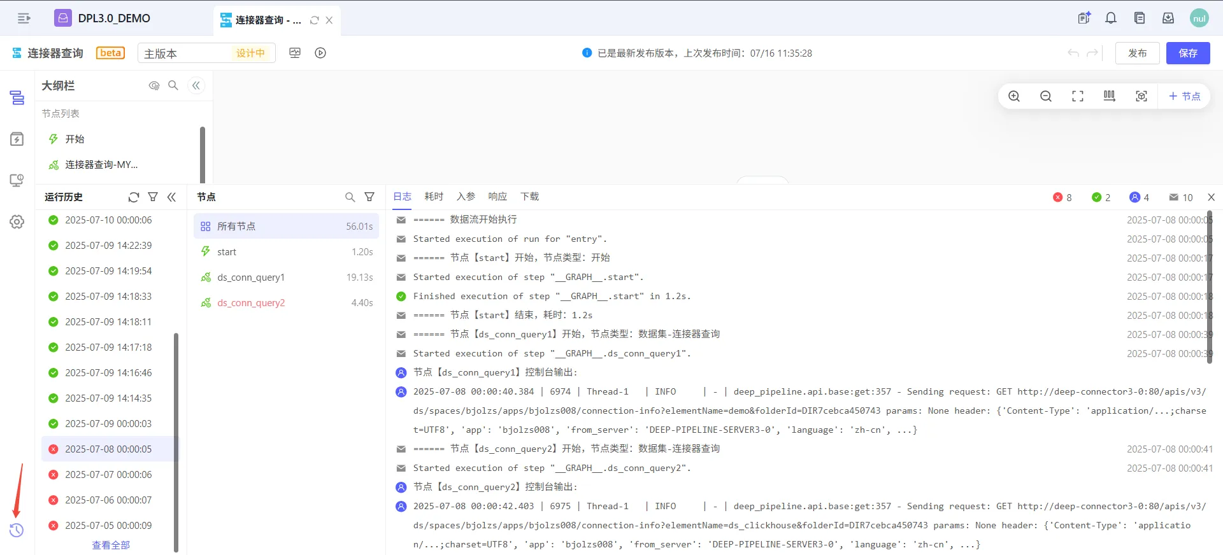Select run 2025-07-09 14:22:39
Screen dimensions: 1223x555
point(108,245)
